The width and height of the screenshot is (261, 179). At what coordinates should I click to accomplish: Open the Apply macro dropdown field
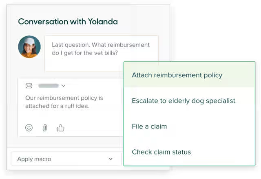click(66, 159)
